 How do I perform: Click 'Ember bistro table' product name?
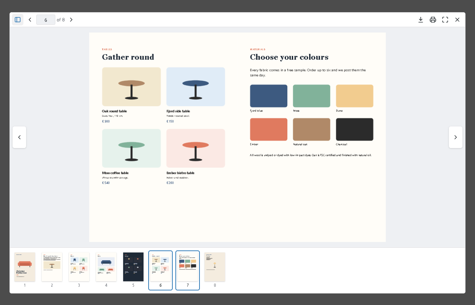[180, 173]
